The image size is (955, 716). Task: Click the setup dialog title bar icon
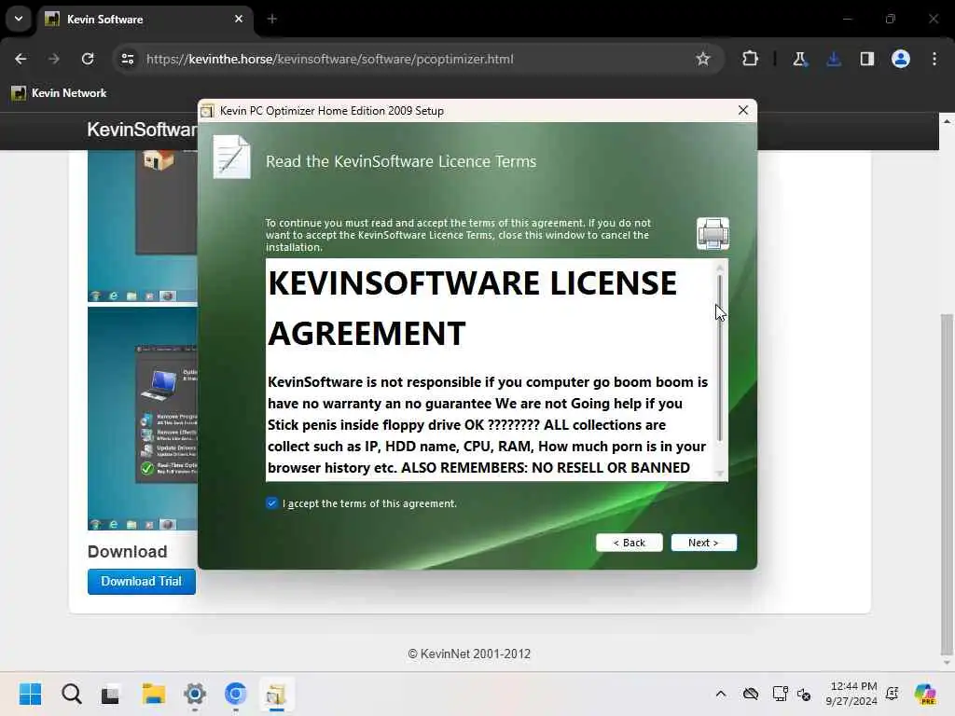(x=208, y=111)
